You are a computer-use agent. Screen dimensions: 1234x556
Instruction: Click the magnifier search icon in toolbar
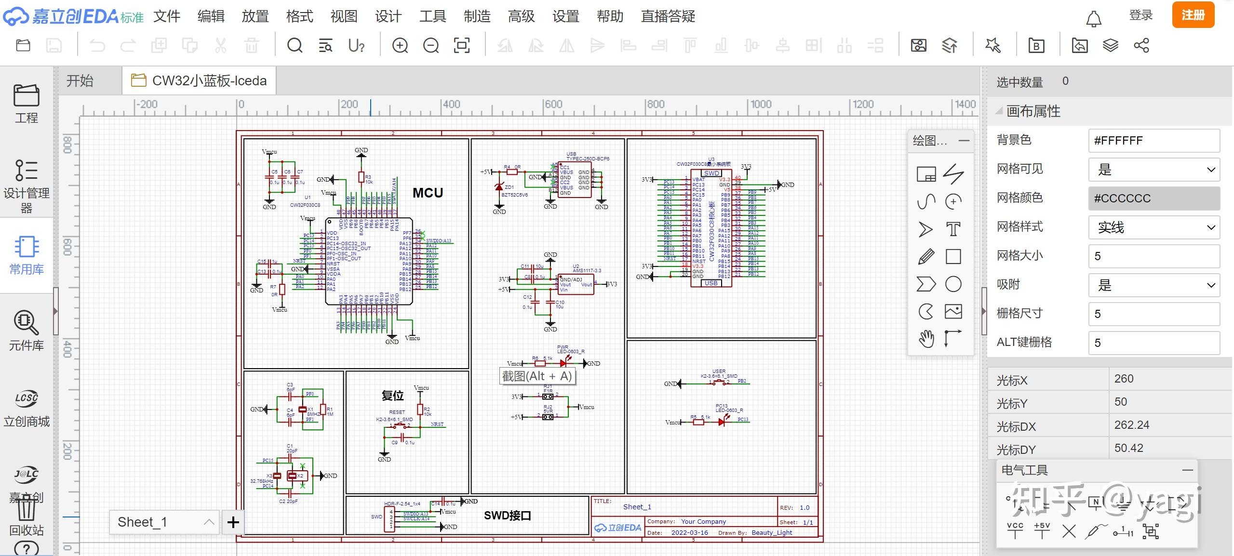point(295,45)
